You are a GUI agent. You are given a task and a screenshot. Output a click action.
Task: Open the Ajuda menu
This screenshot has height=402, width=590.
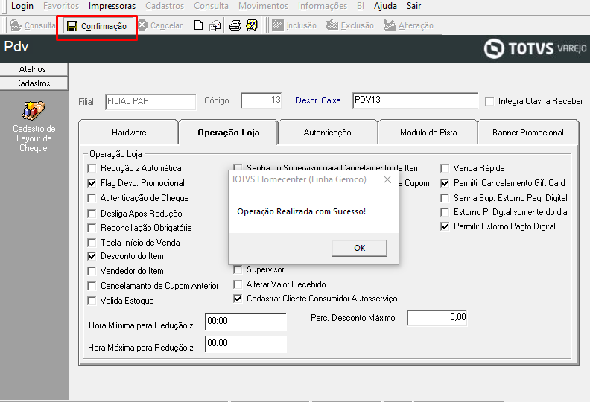(x=385, y=6)
